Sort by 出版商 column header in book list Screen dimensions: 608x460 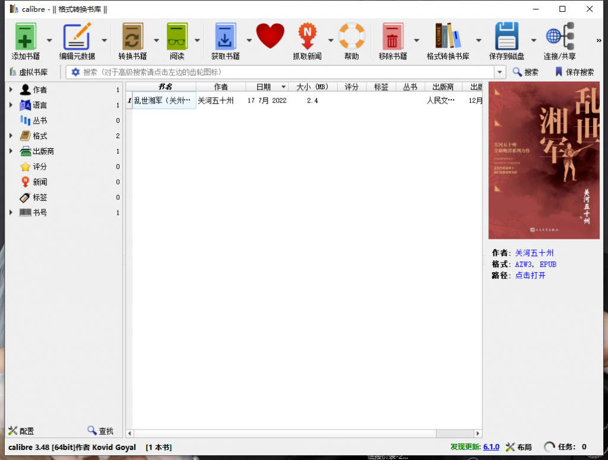tap(443, 87)
